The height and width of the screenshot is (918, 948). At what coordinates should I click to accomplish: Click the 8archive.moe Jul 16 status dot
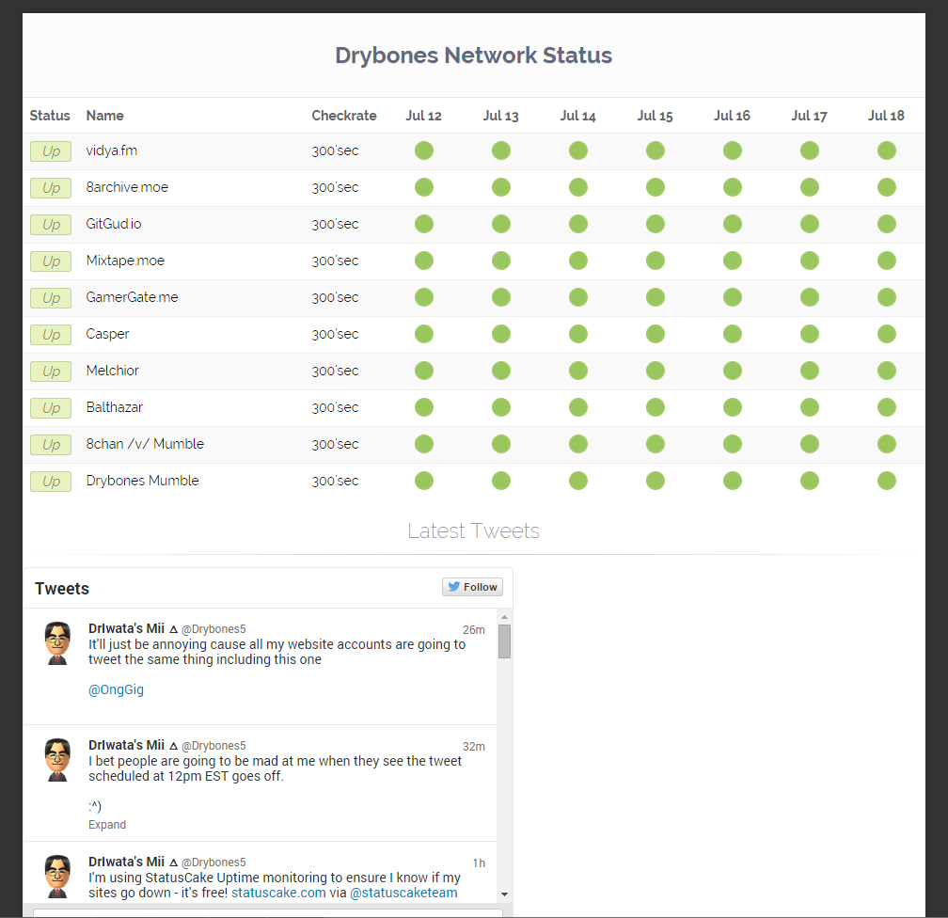[732, 187]
